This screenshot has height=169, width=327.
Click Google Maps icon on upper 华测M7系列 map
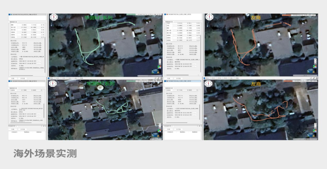pos(160,67)
